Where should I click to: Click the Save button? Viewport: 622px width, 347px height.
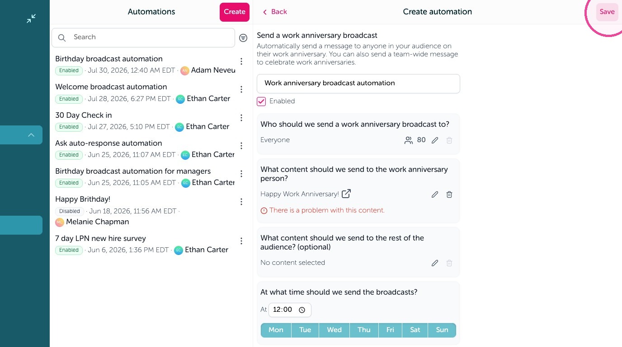(607, 12)
